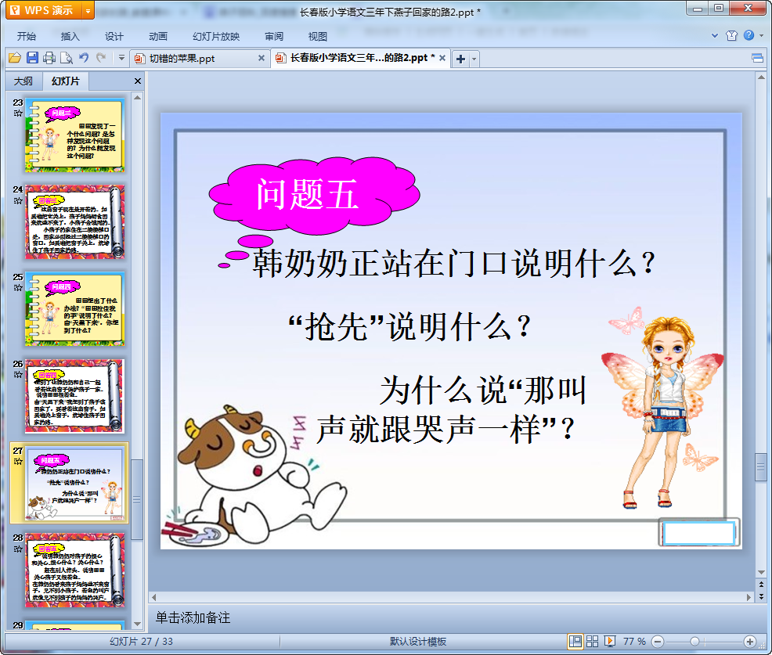The image size is (772, 655).
Task: Switch to Normal view in status bar
Action: click(x=575, y=641)
